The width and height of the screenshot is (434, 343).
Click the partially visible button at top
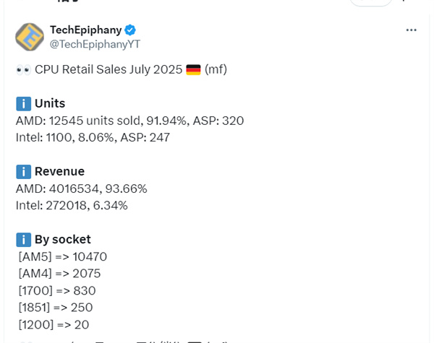click(x=370, y=3)
